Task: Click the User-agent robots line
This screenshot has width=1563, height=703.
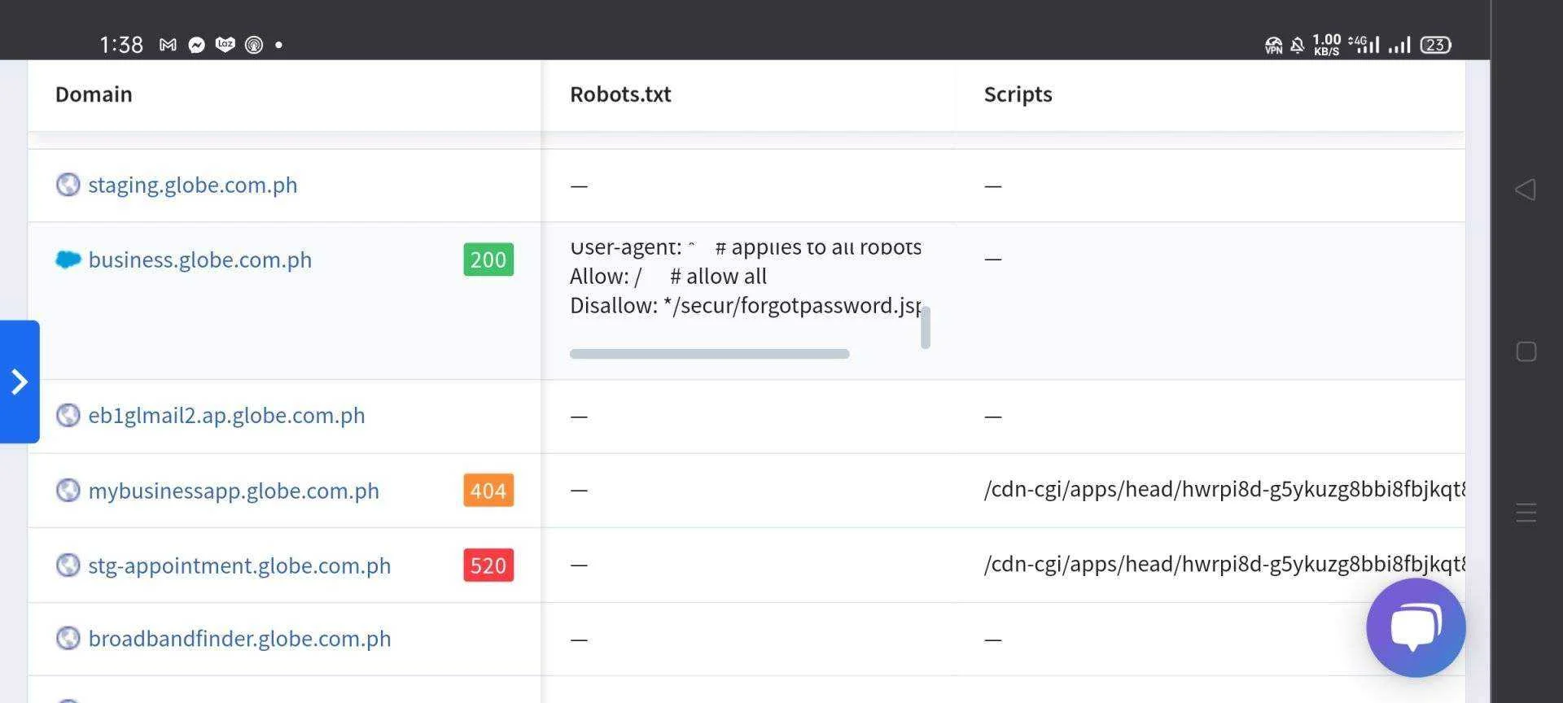Action: 746,247
